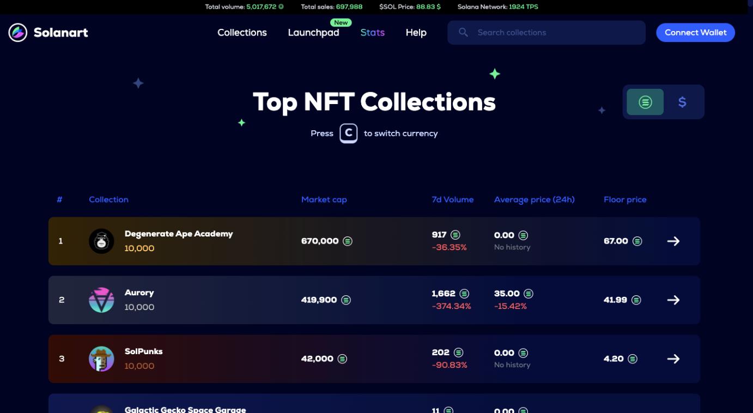Click SOL icon beside 4.20 floor price
Screen dimensions: 753x413
[x=633, y=359]
